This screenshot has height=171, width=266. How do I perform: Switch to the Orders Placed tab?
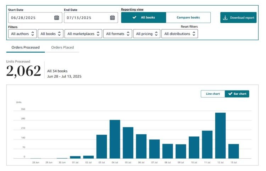[x=62, y=47]
